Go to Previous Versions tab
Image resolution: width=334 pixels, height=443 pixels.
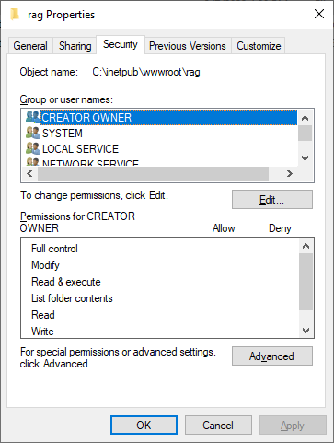click(188, 46)
